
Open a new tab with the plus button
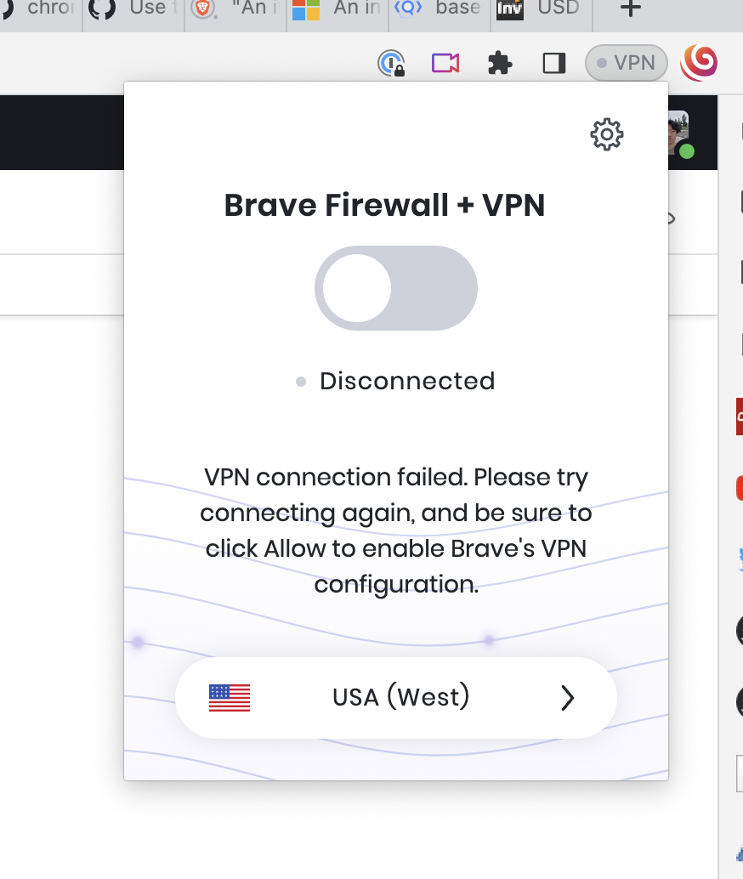(x=629, y=10)
